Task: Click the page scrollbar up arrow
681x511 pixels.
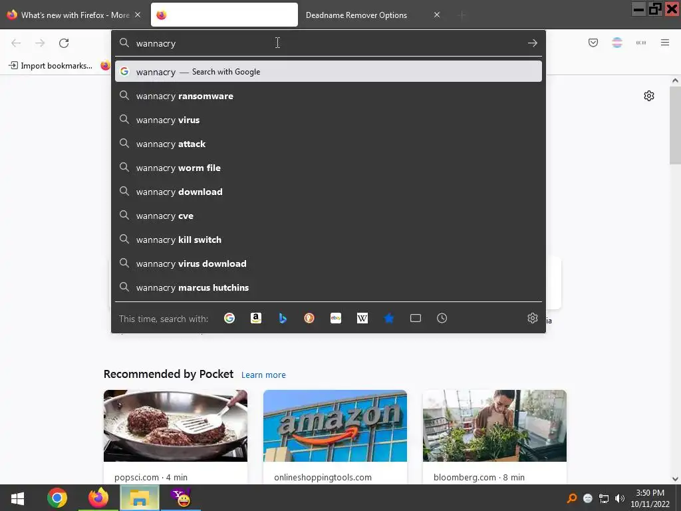Action: pos(675,81)
